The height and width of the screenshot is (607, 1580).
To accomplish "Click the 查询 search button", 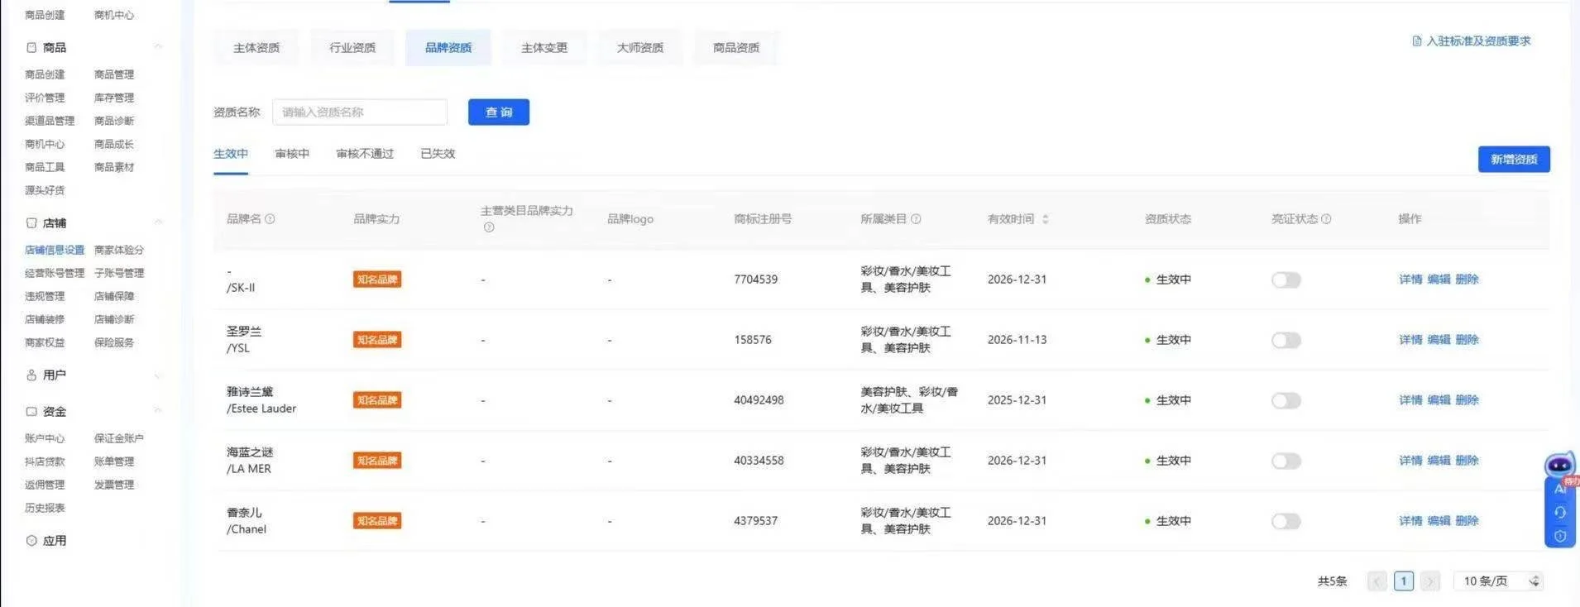I will click(499, 112).
